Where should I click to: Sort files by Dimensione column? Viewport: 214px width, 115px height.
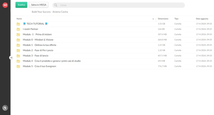tap(163, 19)
